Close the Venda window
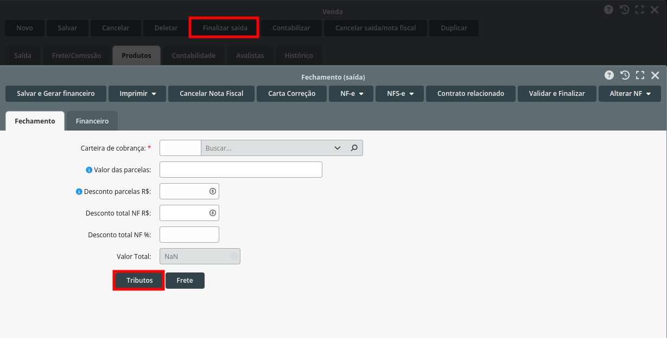 click(655, 9)
